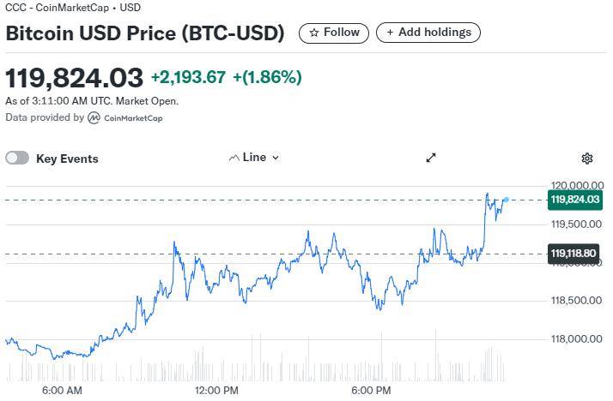Viewport: 613px width, 401px height.
Task: Click the plus icon before Add holdings
Action: click(390, 33)
